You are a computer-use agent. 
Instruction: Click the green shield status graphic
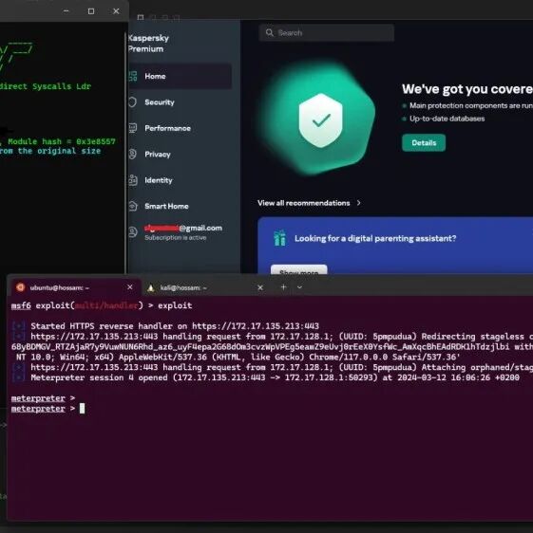(320, 119)
